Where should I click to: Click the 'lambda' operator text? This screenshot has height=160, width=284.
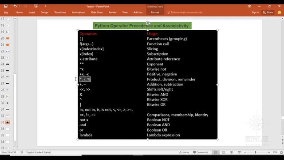[86, 135]
